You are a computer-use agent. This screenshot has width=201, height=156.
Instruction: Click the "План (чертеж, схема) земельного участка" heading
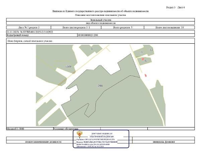click(x=30, y=41)
